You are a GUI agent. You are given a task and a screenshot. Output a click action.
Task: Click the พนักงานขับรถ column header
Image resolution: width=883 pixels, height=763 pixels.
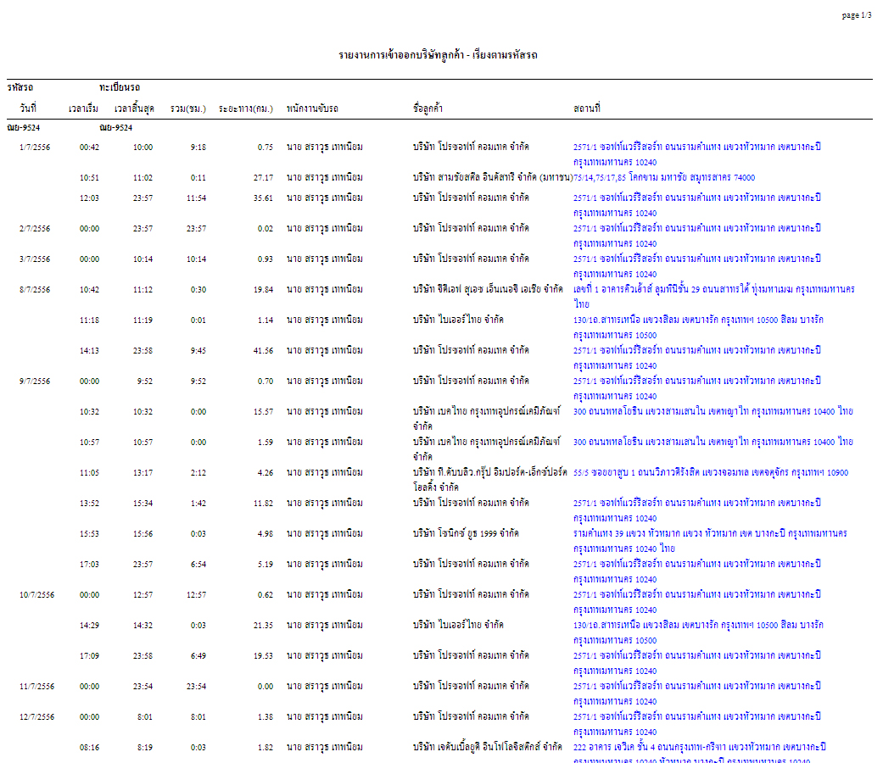(x=312, y=108)
